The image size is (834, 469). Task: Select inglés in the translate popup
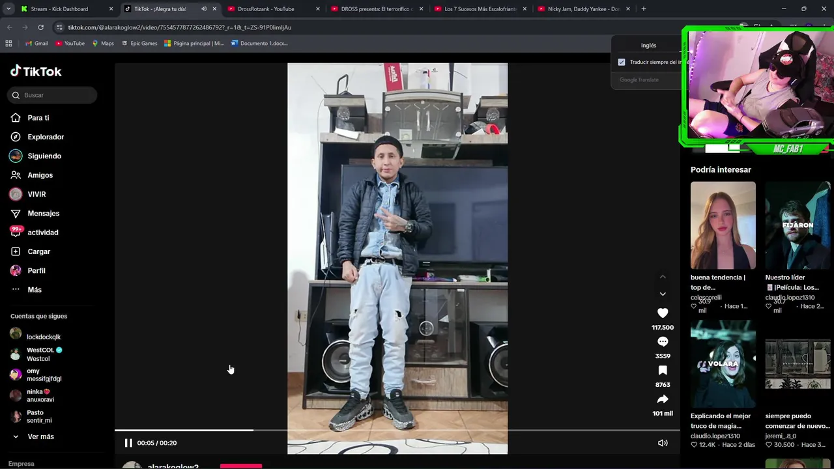click(648, 46)
